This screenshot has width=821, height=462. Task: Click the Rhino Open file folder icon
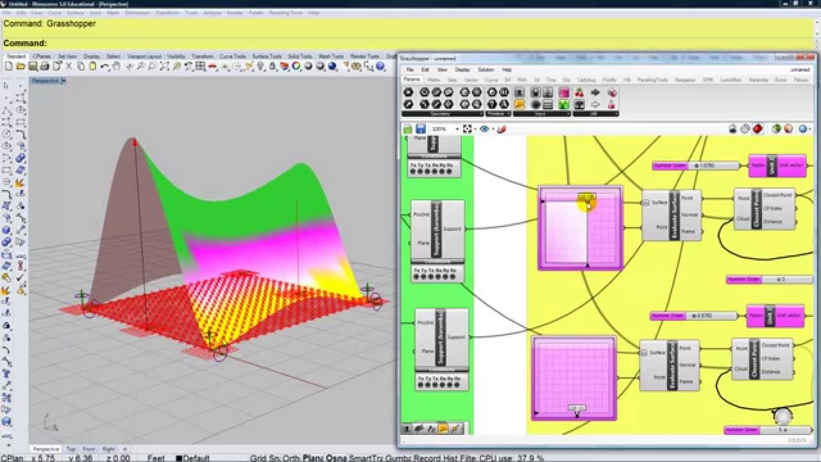point(21,66)
